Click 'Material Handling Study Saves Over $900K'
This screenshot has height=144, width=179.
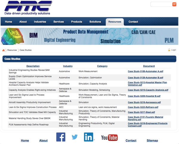tap(30, 118)
